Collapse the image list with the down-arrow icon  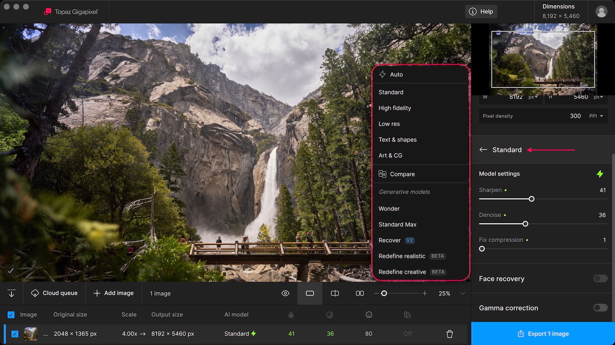click(12, 293)
